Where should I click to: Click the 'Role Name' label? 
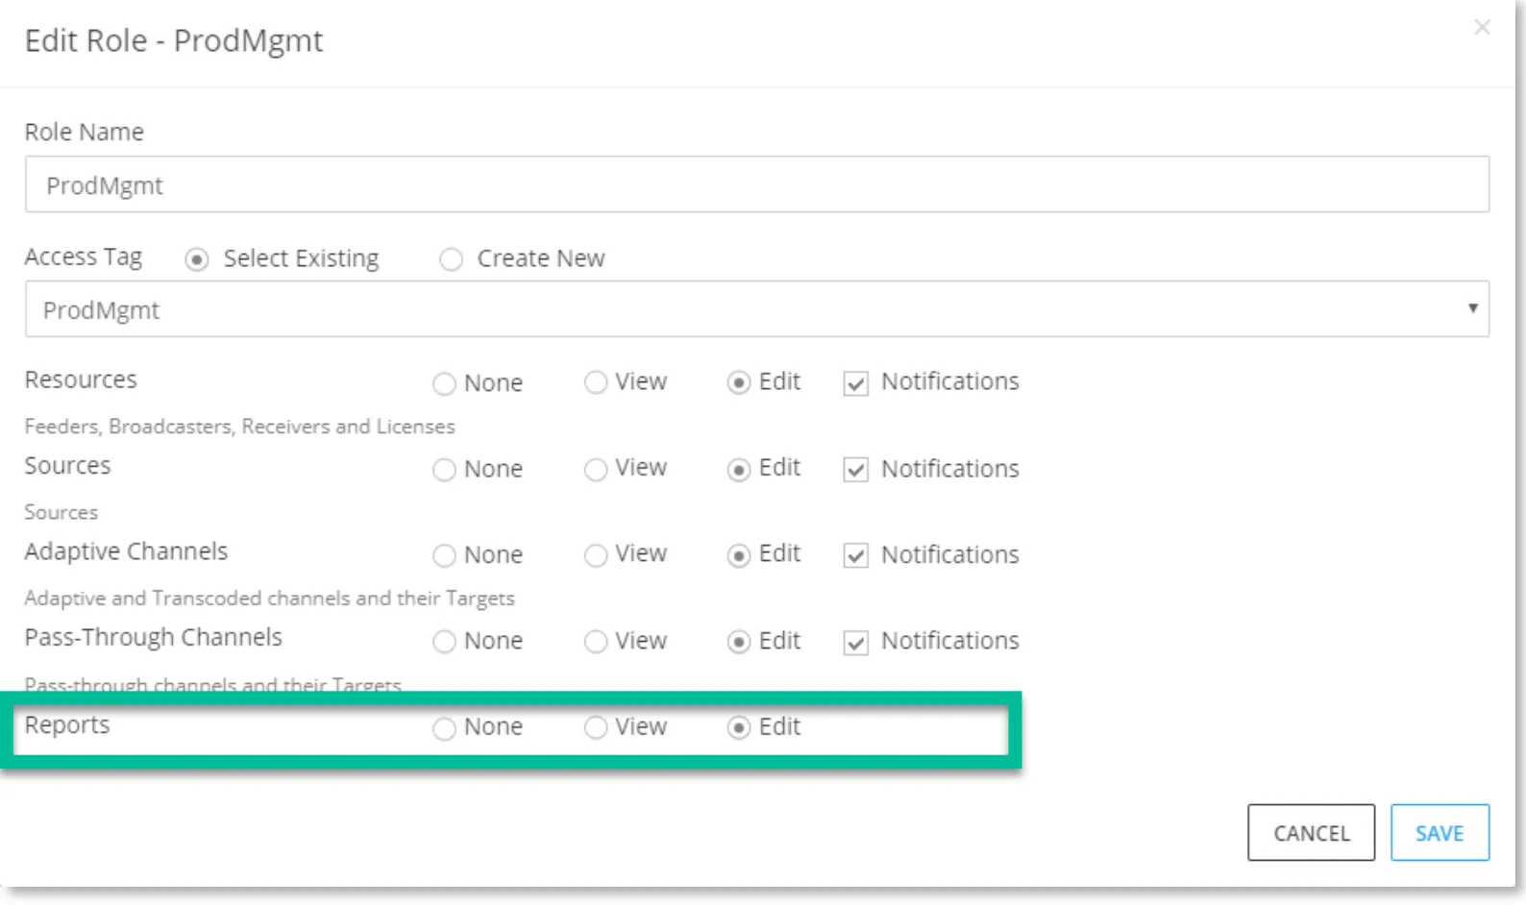pyautogui.click(x=85, y=132)
